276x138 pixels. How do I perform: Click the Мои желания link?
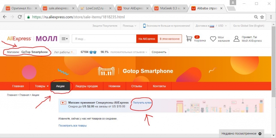click(224, 39)
